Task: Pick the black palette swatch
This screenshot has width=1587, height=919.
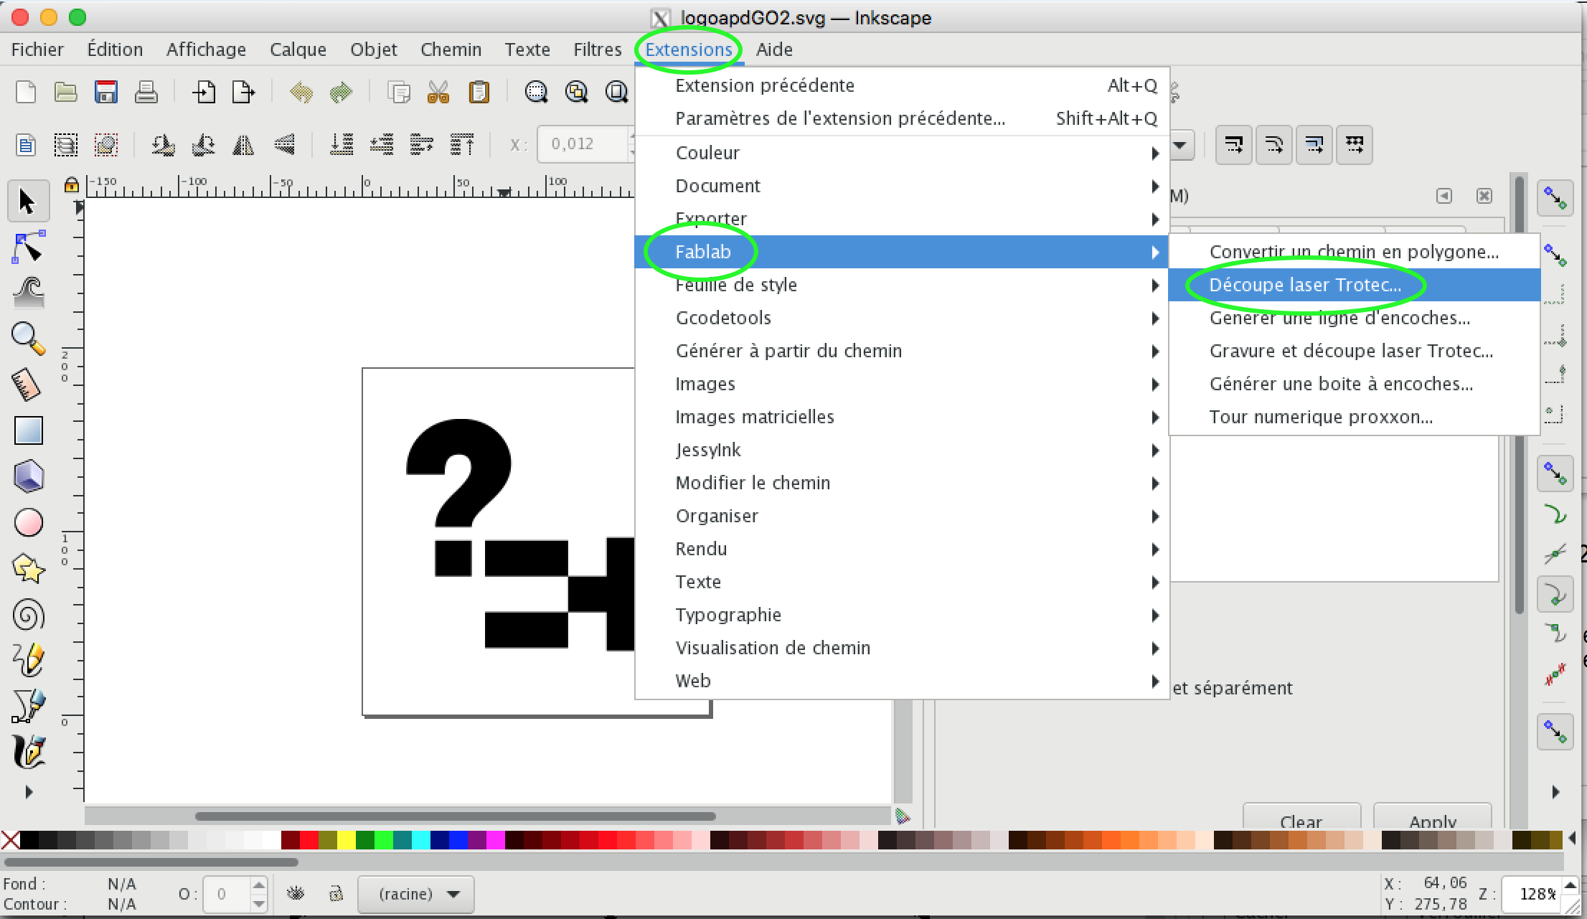Action: pyautogui.click(x=29, y=839)
